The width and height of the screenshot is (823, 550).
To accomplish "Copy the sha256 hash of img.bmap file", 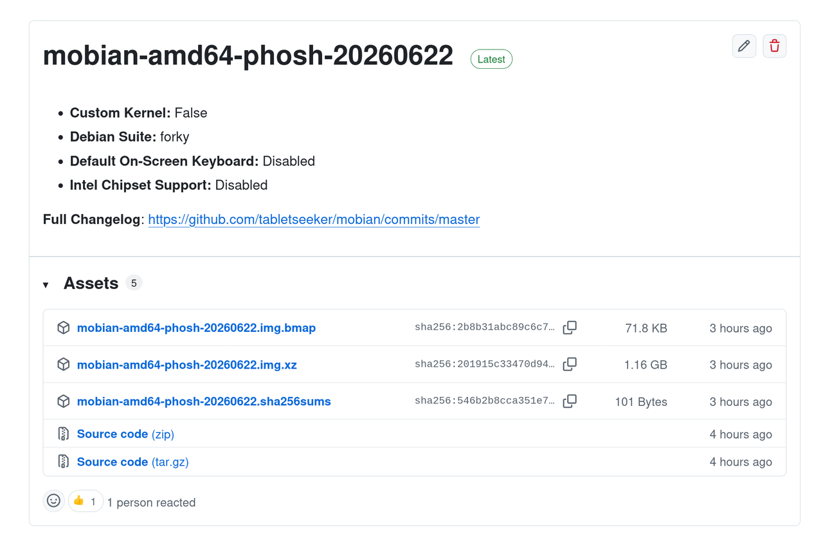I will (x=570, y=327).
